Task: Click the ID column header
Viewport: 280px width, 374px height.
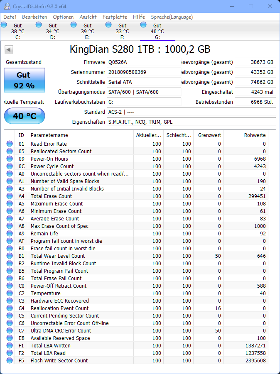Action: tap(21, 135)
